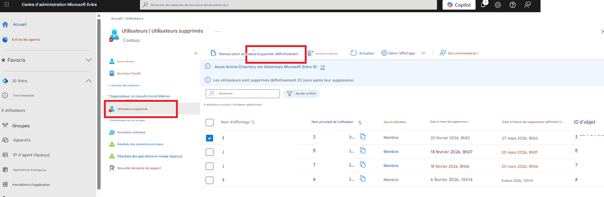Viewport: 604px width, 197px height.
Task: Open Entrez les agents
Action: click(x=26, y=40)
